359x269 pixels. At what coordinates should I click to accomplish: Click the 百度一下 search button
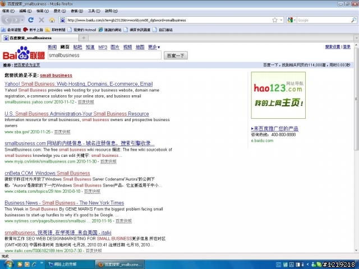click(x=176, y=55)
